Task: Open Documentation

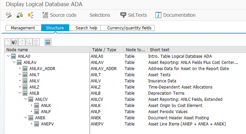Action: click(x=175, y=15)
